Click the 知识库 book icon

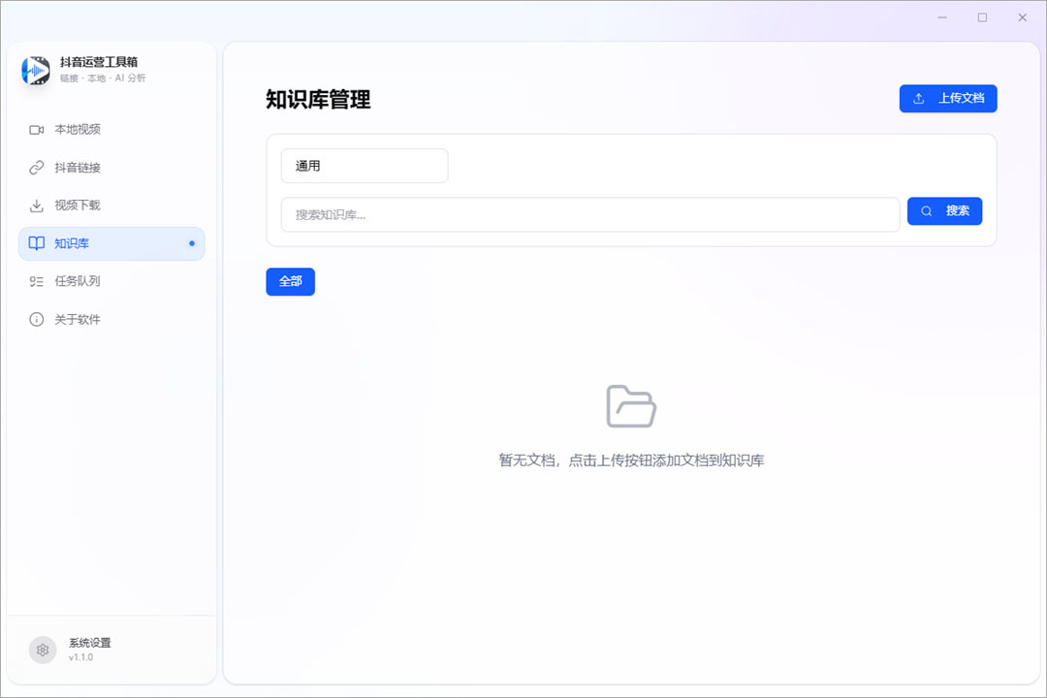pyautogui.click(x=38, y=243)
